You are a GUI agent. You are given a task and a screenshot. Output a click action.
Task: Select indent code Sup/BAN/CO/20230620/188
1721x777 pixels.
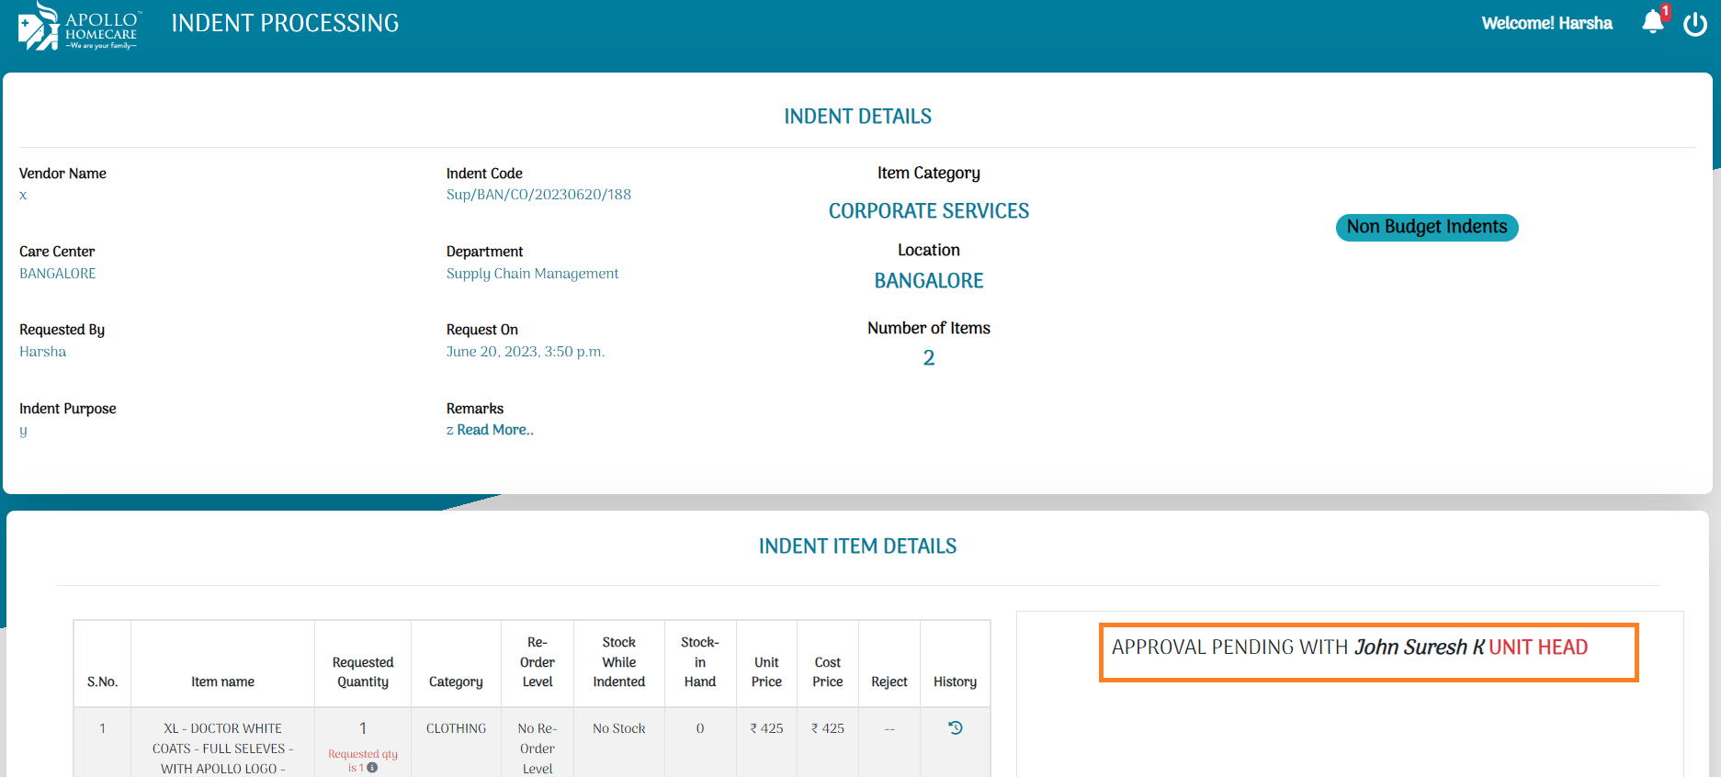pyautogui.click(x=538, y=195)
